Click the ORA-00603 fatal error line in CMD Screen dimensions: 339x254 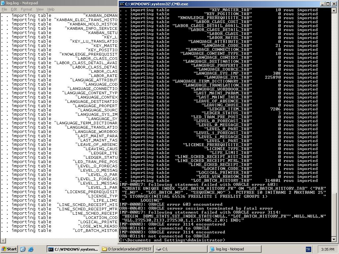click(x=196, y=208)
